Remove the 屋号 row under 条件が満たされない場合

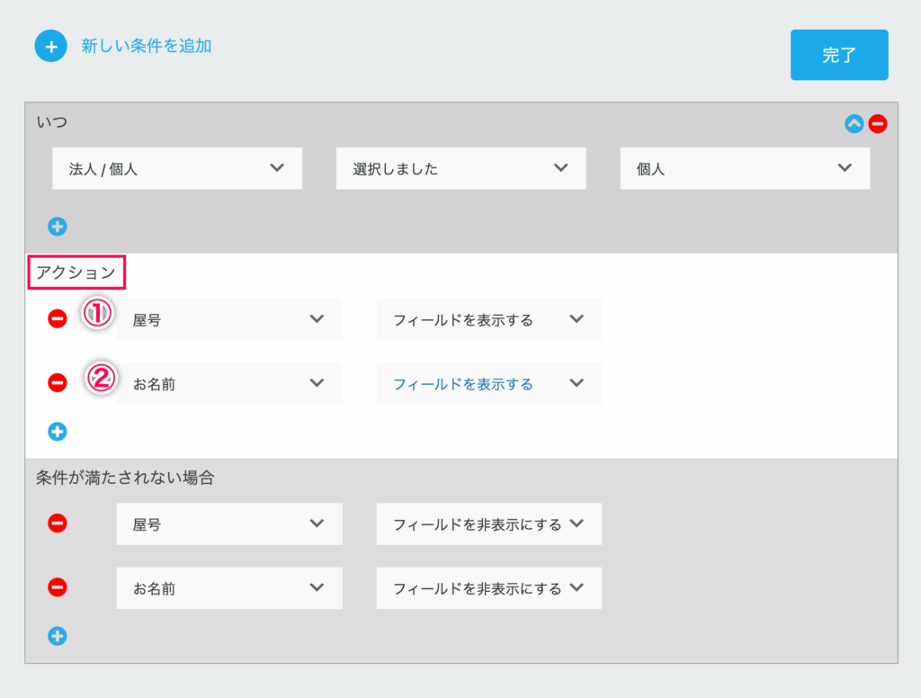click(57, 523)
